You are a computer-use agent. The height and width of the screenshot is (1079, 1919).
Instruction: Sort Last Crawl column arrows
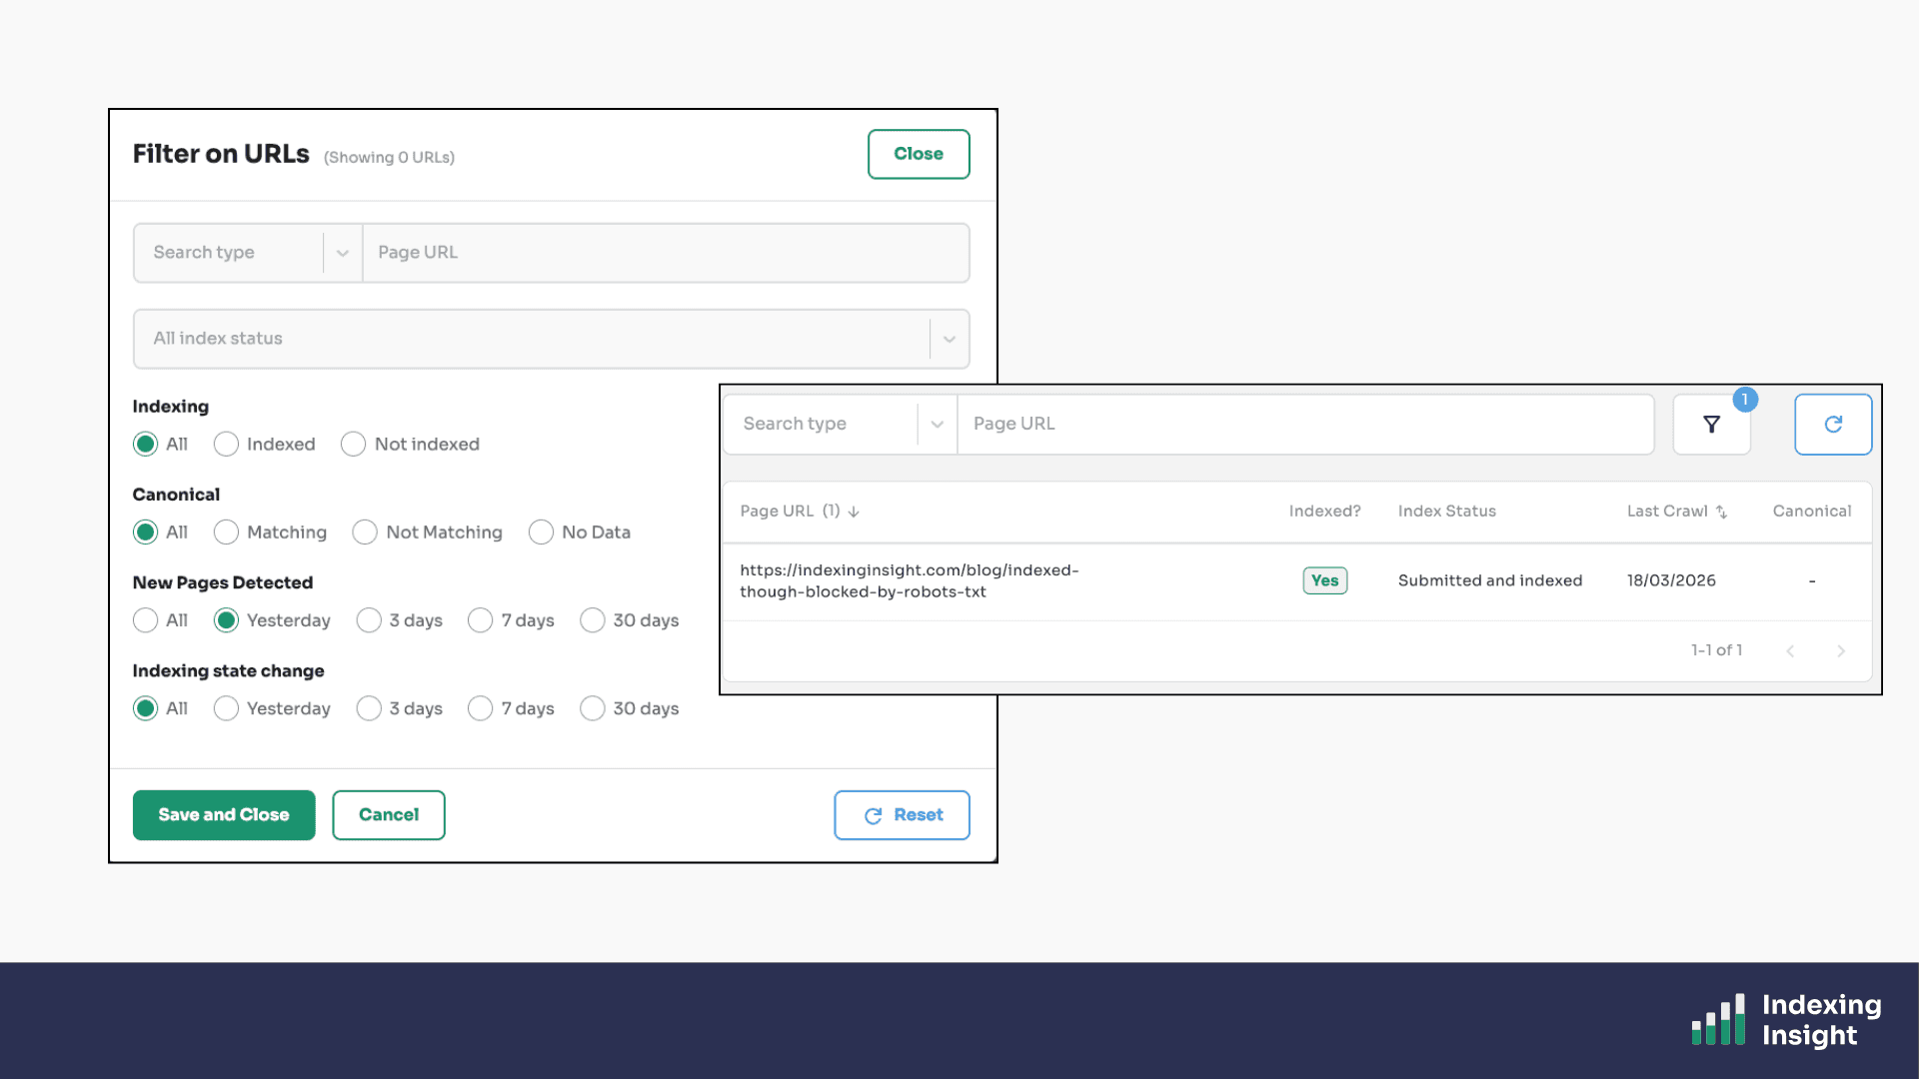(1721, 512)
